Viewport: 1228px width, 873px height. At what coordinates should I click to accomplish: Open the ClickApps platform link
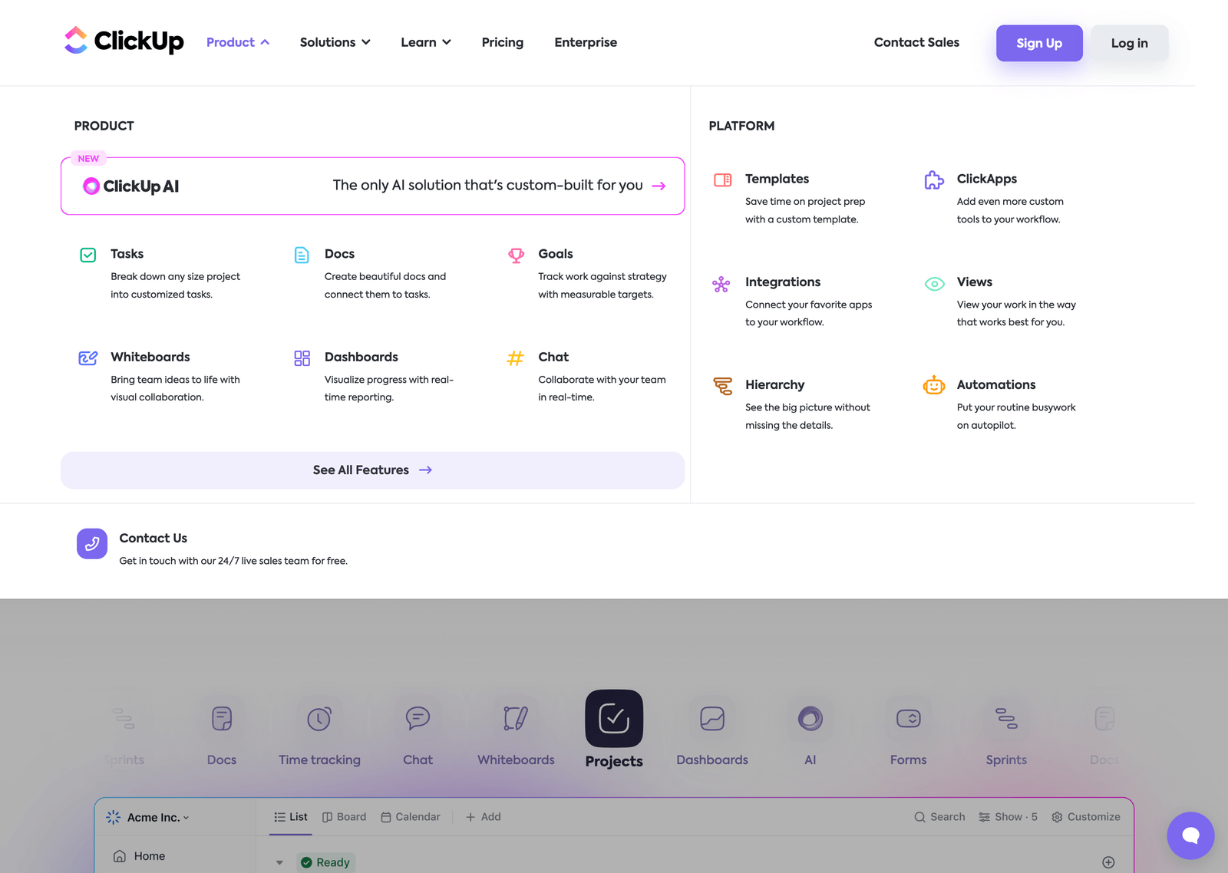987,179
